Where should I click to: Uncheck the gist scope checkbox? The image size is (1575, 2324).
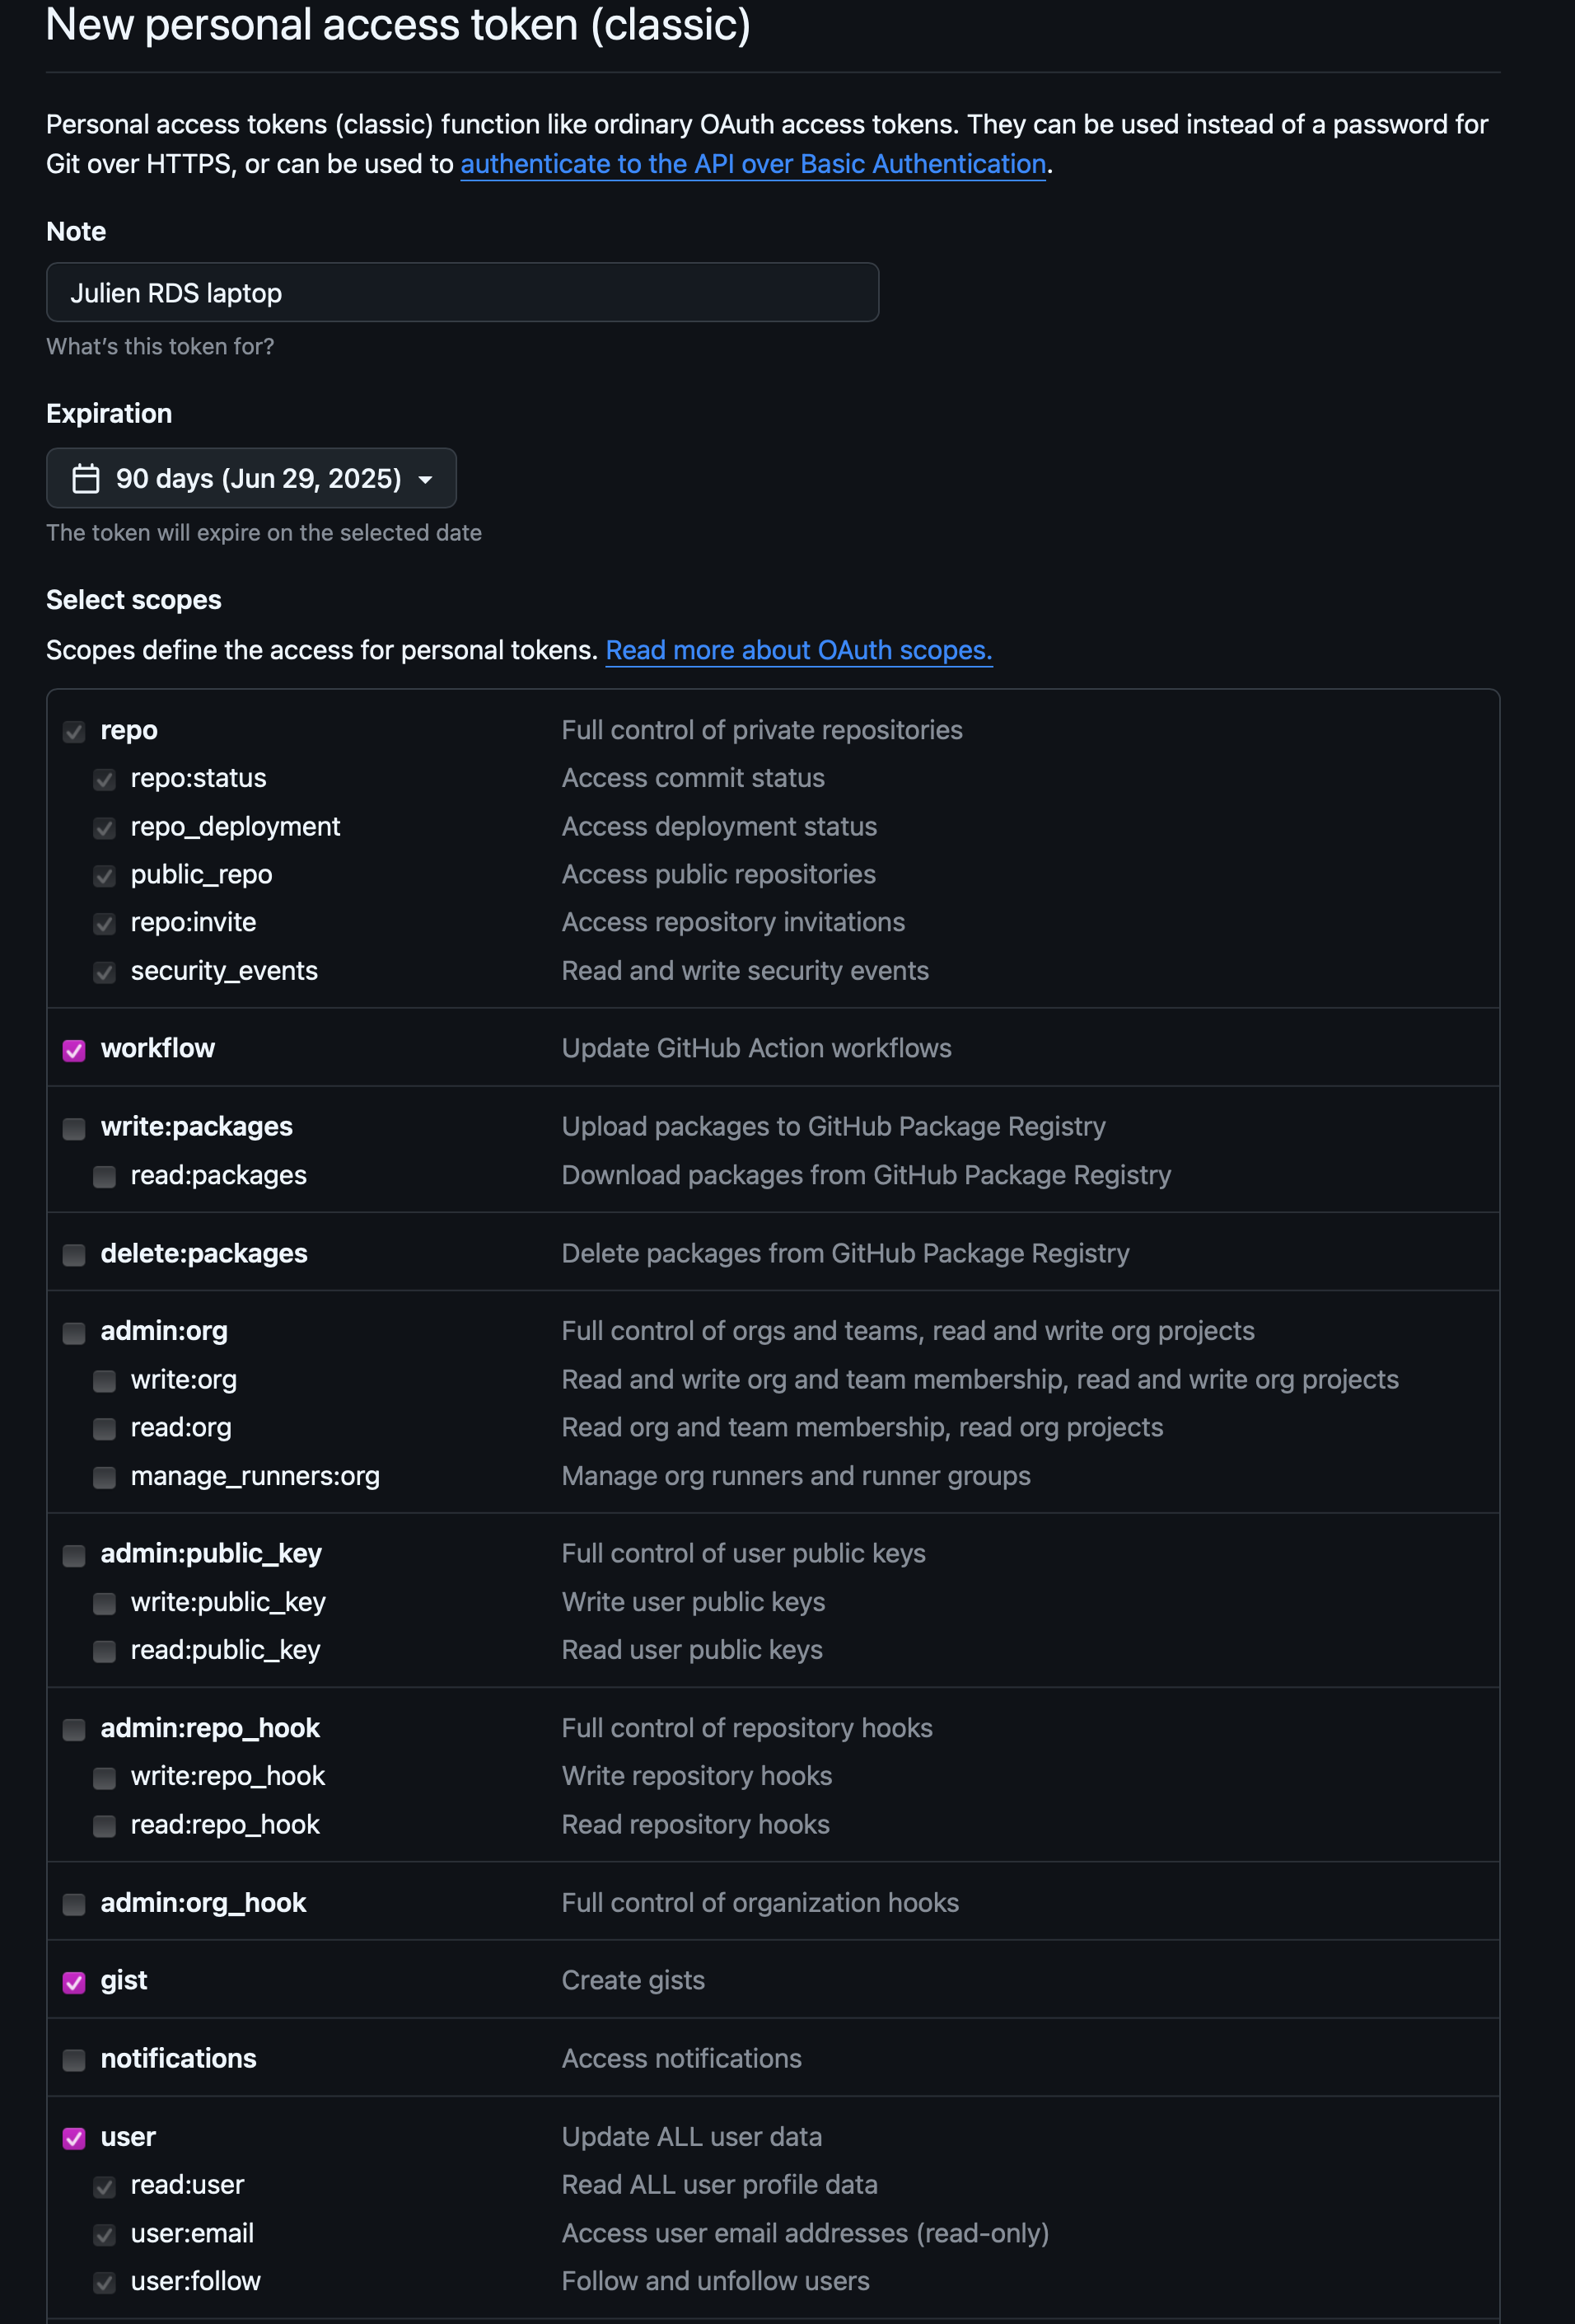[74, 1982]
